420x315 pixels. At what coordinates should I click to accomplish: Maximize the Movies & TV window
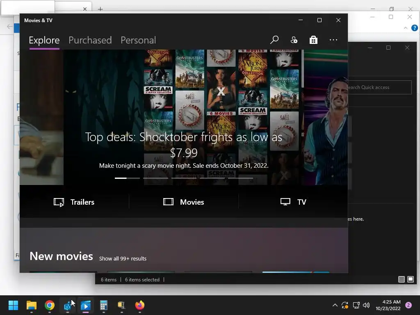coord(319,20)
